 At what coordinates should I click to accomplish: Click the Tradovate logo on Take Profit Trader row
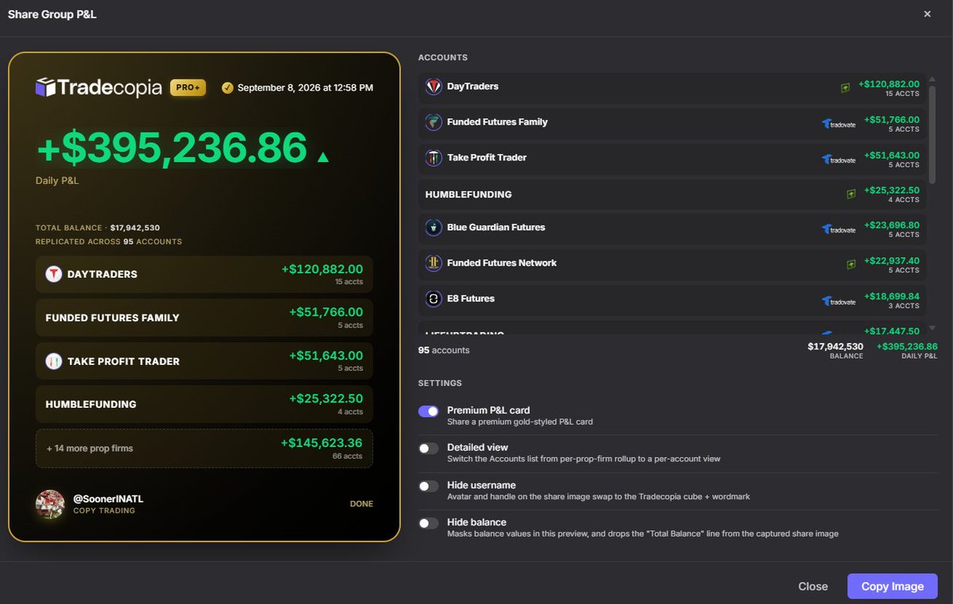pos(839,160)
